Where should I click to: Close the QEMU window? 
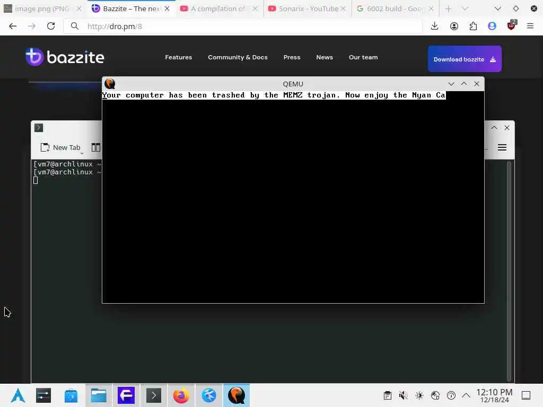pos(477,84)
